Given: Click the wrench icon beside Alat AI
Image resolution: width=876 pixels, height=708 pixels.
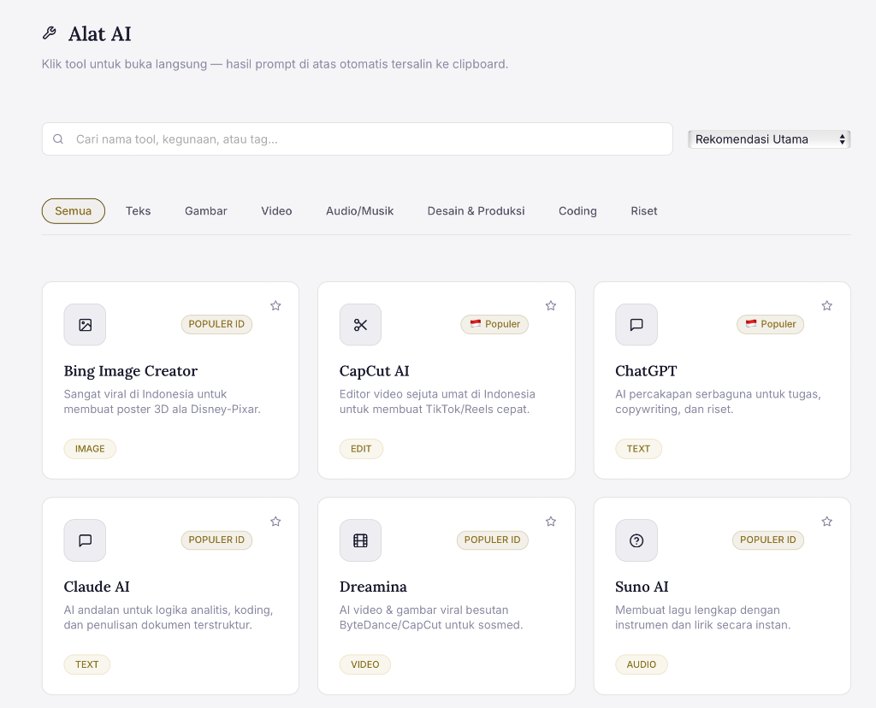Looking at the screenshot, I should pos(49,33).
